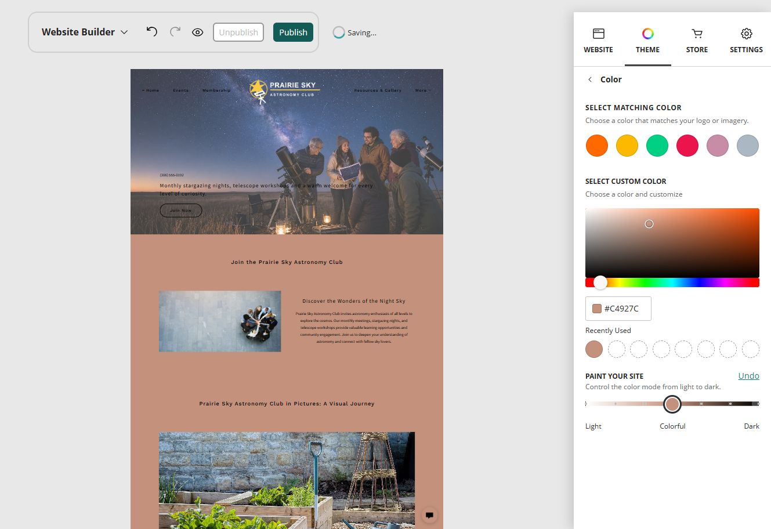
Task: Select the garden beds photo in preview
Action: (287, 480)
